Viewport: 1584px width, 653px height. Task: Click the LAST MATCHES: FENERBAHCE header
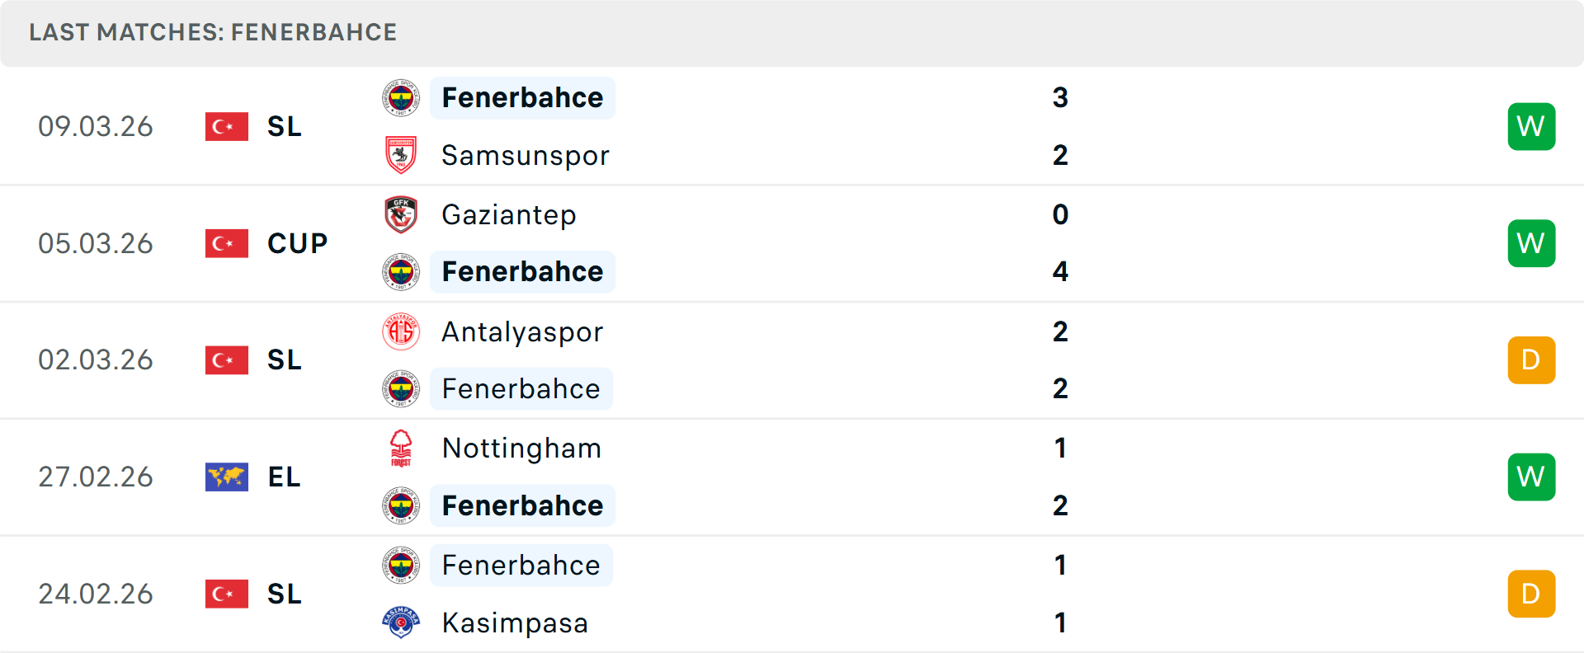tap(213, 32)
